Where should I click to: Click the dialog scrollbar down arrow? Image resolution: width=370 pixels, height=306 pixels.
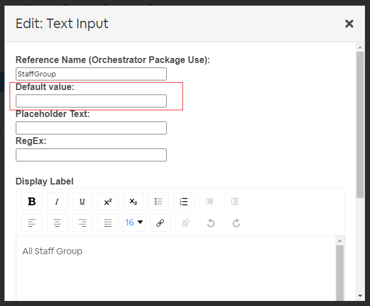360,296
